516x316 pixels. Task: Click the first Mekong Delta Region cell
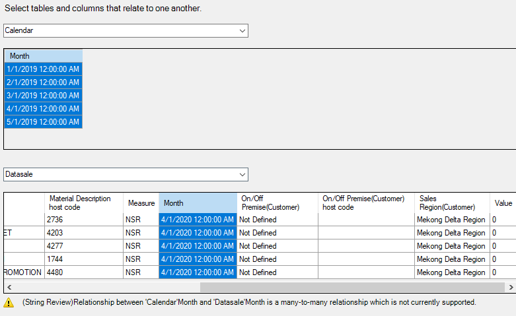pos(452,220)
